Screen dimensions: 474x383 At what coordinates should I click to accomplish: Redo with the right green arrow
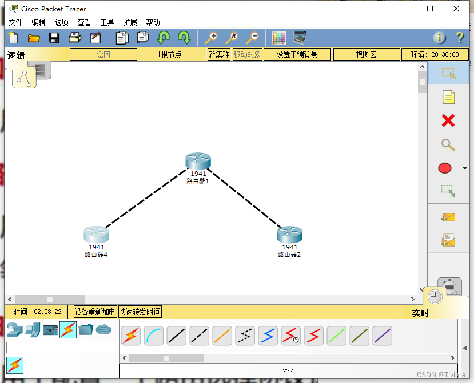(x=184, y=38)
